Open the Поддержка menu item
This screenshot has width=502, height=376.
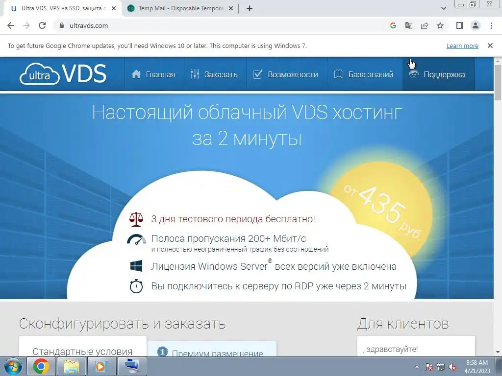click(437, 74)
